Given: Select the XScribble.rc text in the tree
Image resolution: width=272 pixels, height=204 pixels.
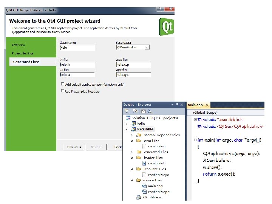Looking at the screenshot, I should tap(152, 197).
